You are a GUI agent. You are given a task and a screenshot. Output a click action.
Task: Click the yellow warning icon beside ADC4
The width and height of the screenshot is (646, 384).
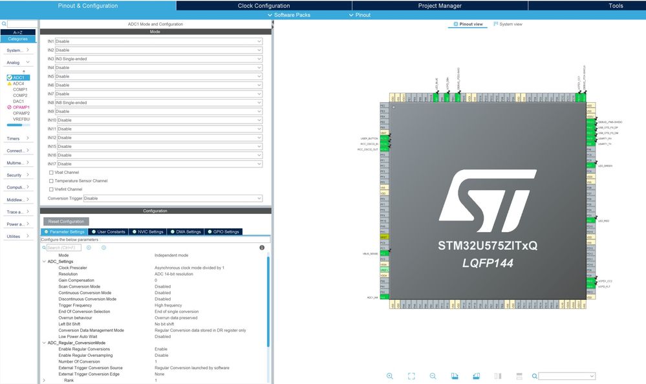10,83
